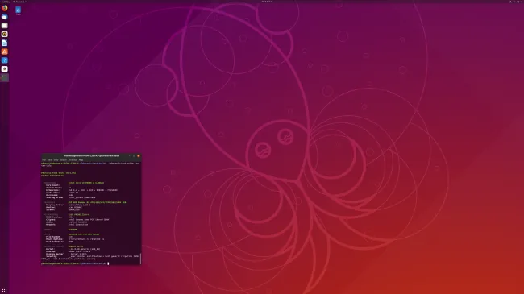Open the Terminal app menu in top bar
Viewport: 524px width, 294px height.
tap(19, 2)
